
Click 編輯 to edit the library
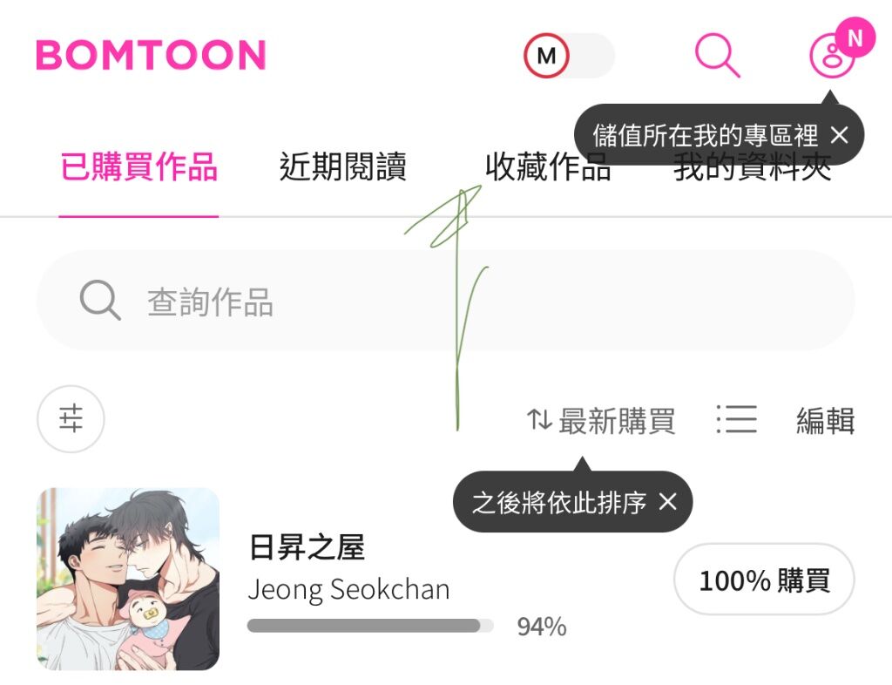click(x=825, y=420)
